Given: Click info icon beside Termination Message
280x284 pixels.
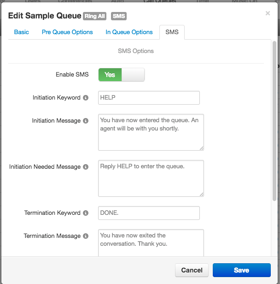Looking at the screenshot, I should tap(85, 236).
